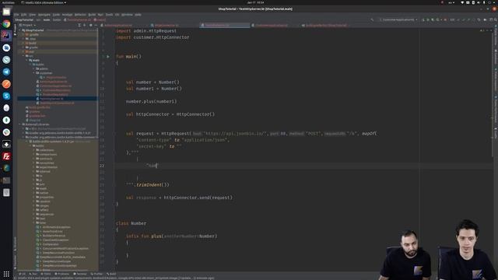Open the Build menu
Viewport: 498px width, 280px height.
click(92, 15)
